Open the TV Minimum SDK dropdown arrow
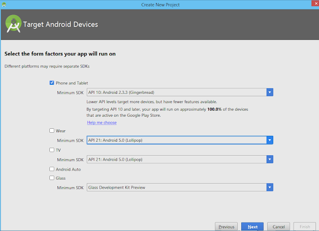The width and height of the screenshot is (319, 231). [270, 159]
